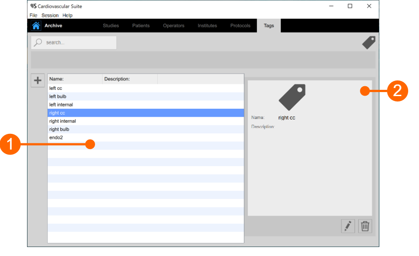Open the Operators tab

173,26
